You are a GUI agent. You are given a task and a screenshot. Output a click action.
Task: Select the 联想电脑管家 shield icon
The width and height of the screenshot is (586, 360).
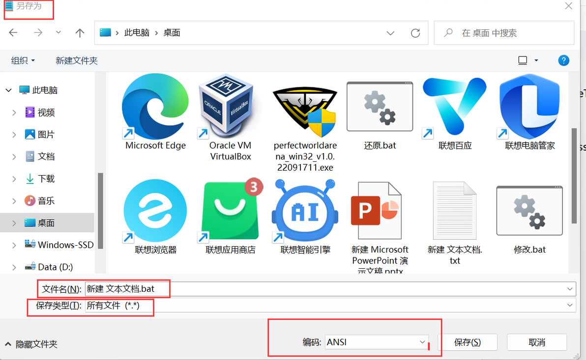point(529,106)
